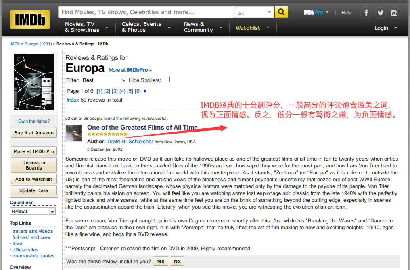Click the Europa (1991) breadcrumb link

(x=38, y=44)
